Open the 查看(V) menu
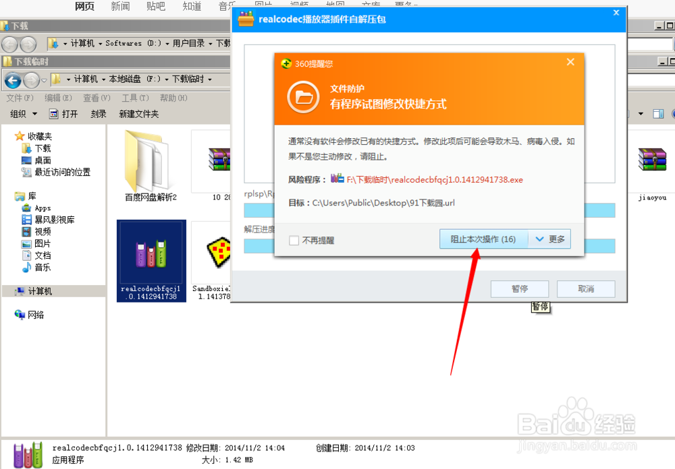The width and height of the screenshot is (675, 469). 96,97
